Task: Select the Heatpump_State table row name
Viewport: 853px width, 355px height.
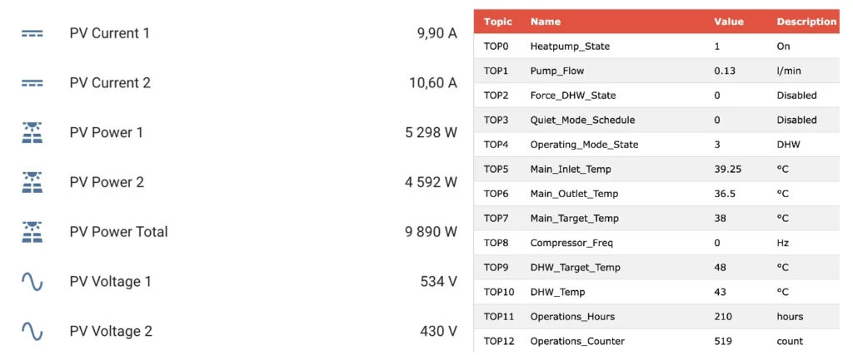Action: (570, 47)
